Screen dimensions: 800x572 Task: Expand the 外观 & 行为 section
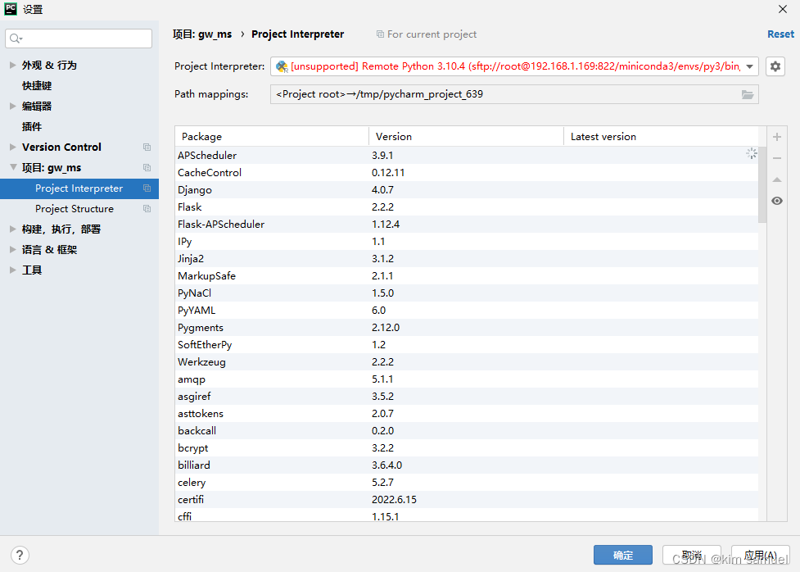[12, 65]
